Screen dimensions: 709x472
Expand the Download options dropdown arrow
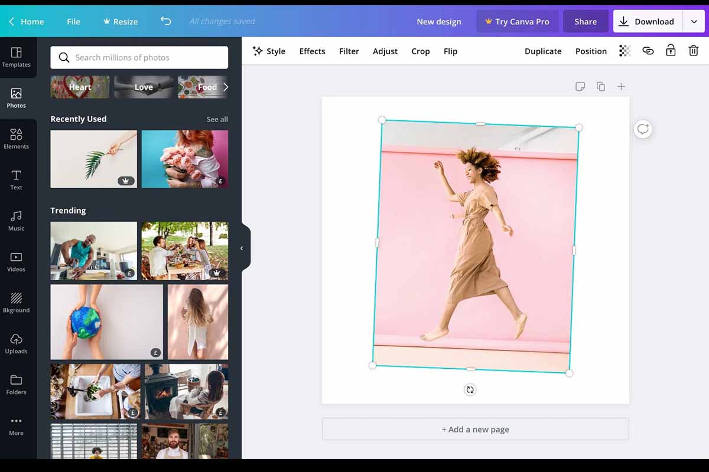pos(694,21)
